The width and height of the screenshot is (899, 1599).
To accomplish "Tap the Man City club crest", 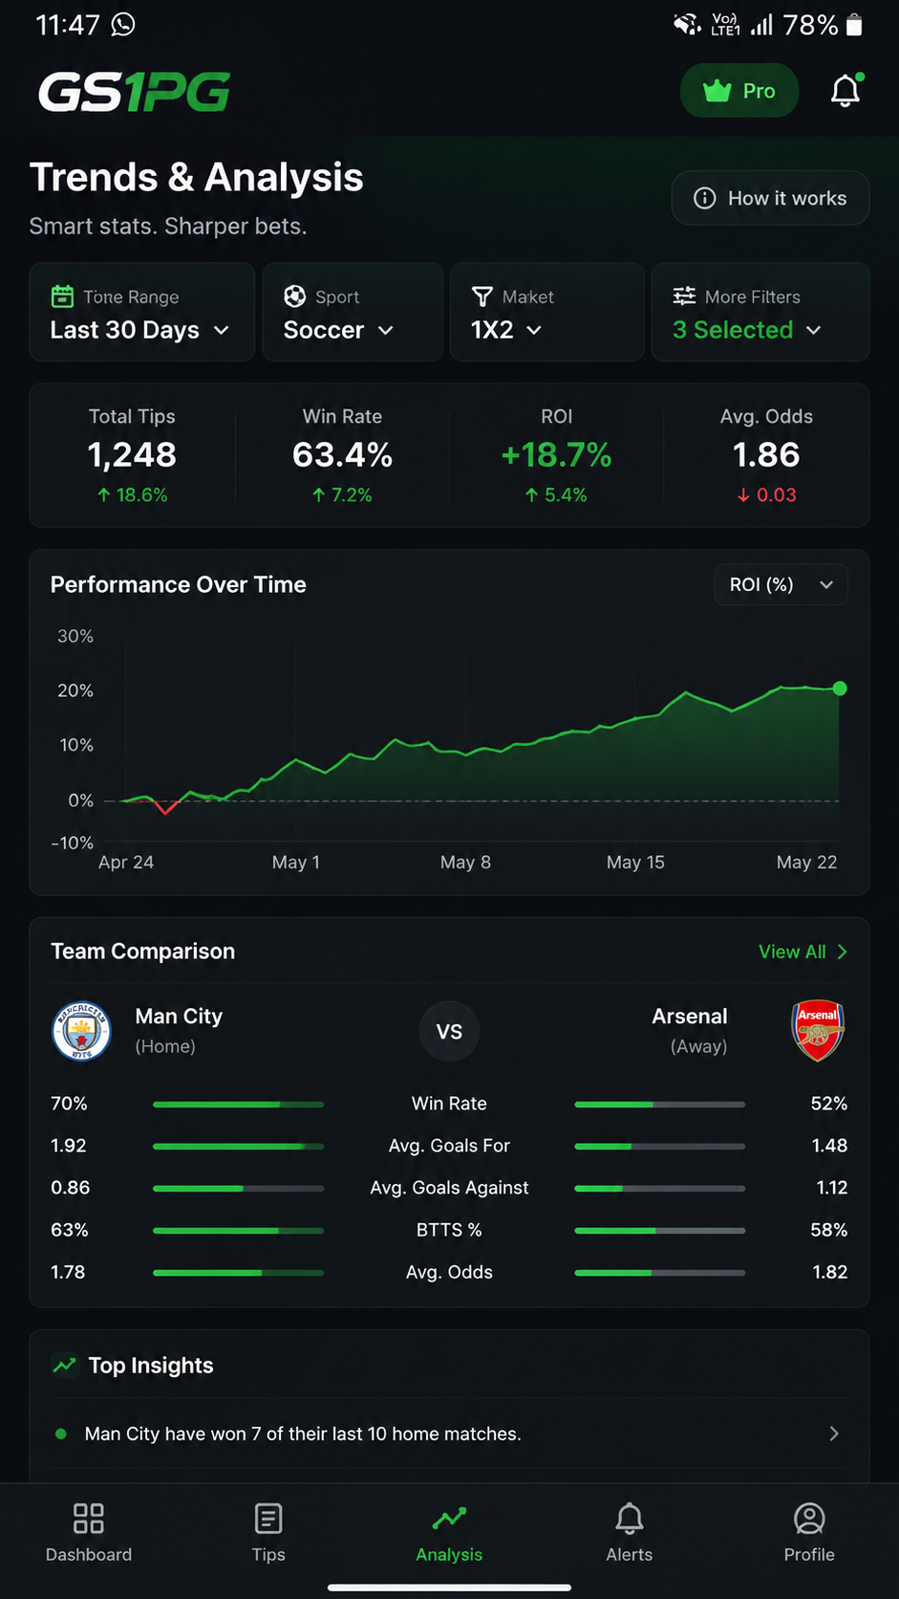I will coord(81,1031).
